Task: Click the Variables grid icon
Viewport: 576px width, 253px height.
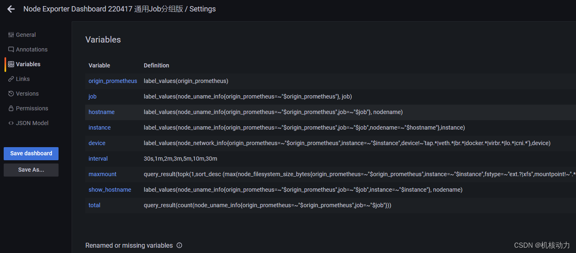Action: tap(11, 64)
